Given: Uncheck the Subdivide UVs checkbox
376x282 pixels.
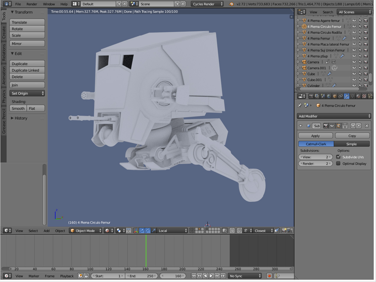Looking at the screenshot, I should click(338, 157).
